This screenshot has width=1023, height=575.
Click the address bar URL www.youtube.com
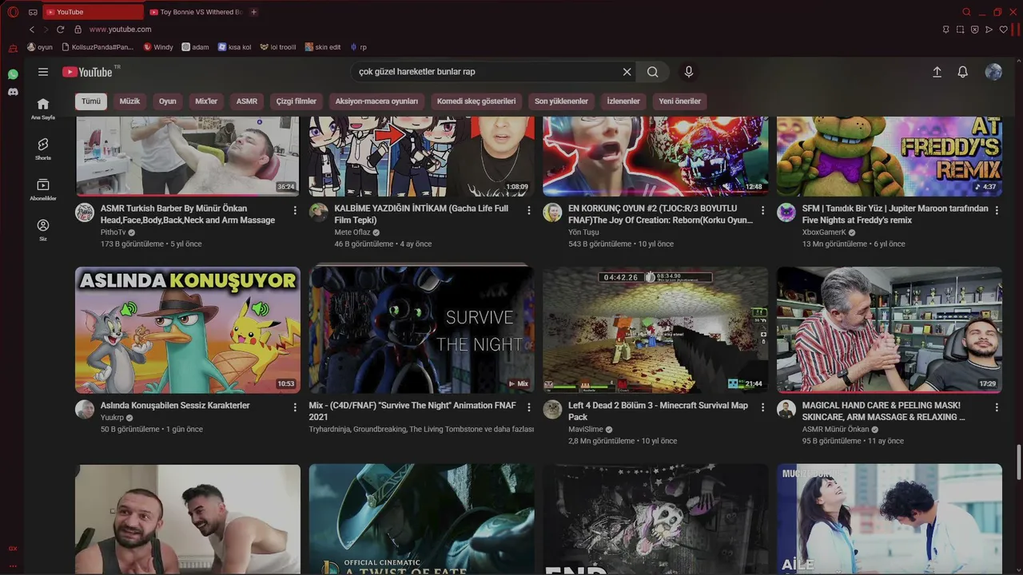tap(120, 30)
